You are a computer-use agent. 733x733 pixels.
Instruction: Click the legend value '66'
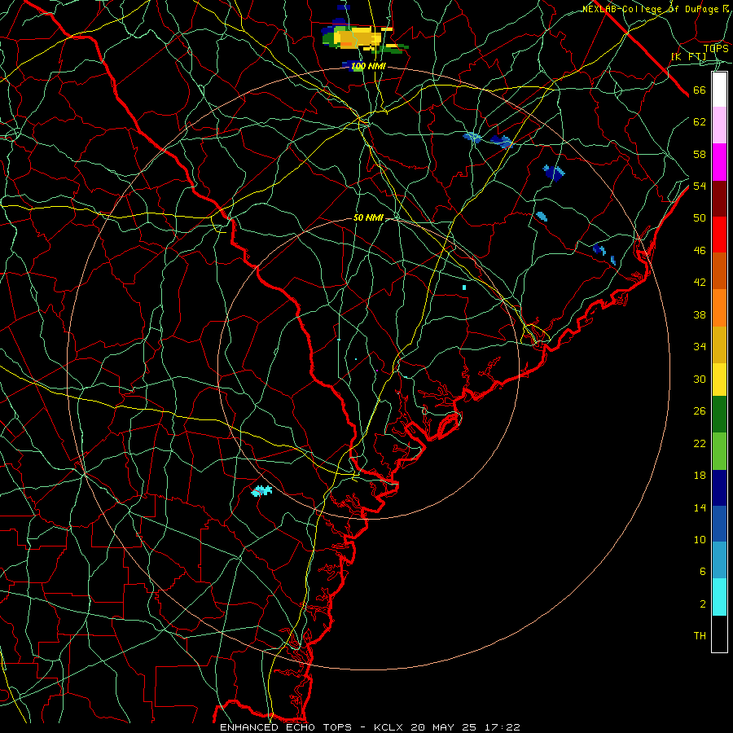700,90
